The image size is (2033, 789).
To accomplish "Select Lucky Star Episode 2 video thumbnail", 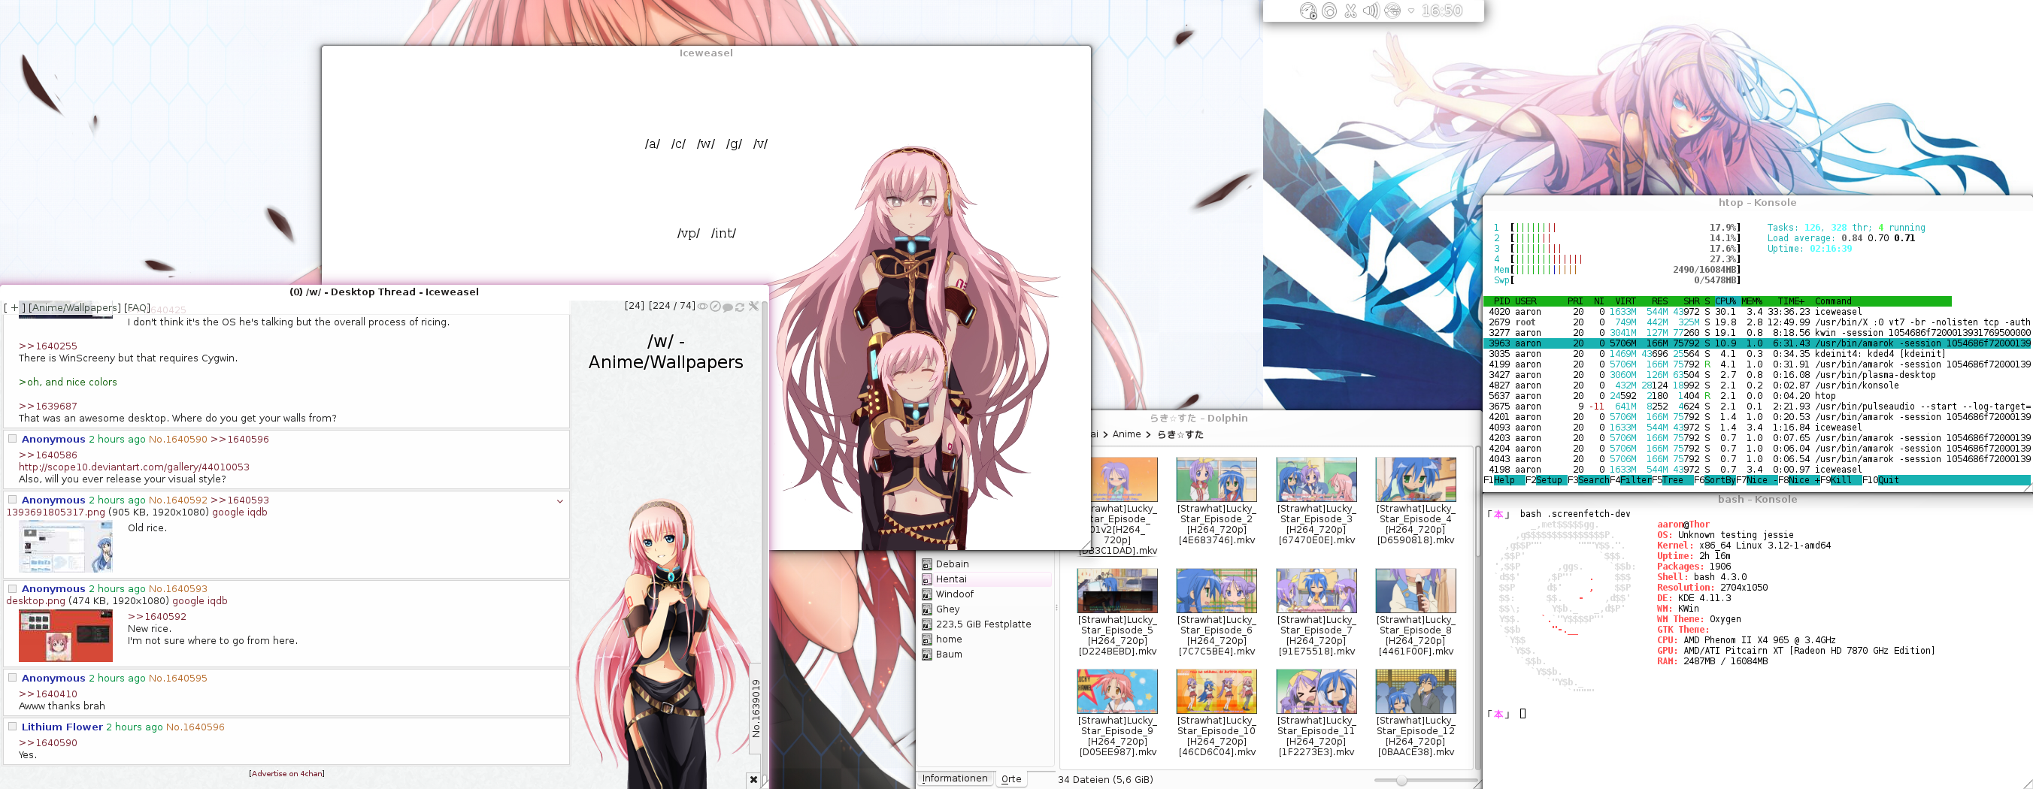I will (x=1216, y=479).
